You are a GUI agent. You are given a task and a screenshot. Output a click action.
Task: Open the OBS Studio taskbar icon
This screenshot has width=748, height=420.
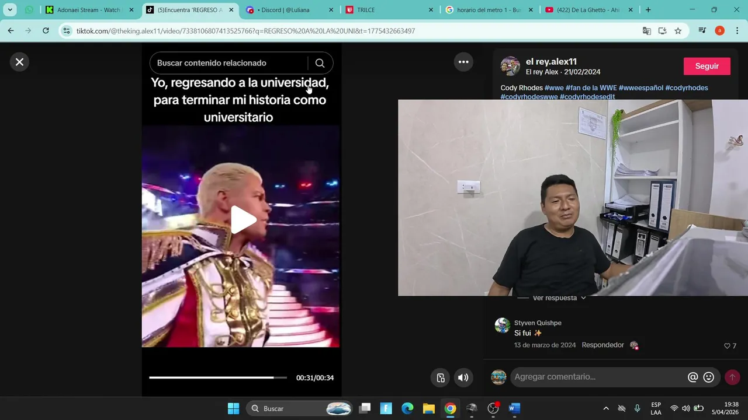[x=493, y=408]
